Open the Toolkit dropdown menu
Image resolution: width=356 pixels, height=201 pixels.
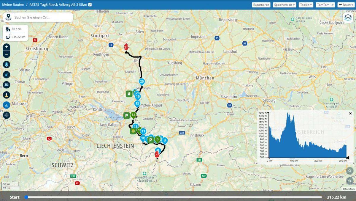click(x=306, y=5)
